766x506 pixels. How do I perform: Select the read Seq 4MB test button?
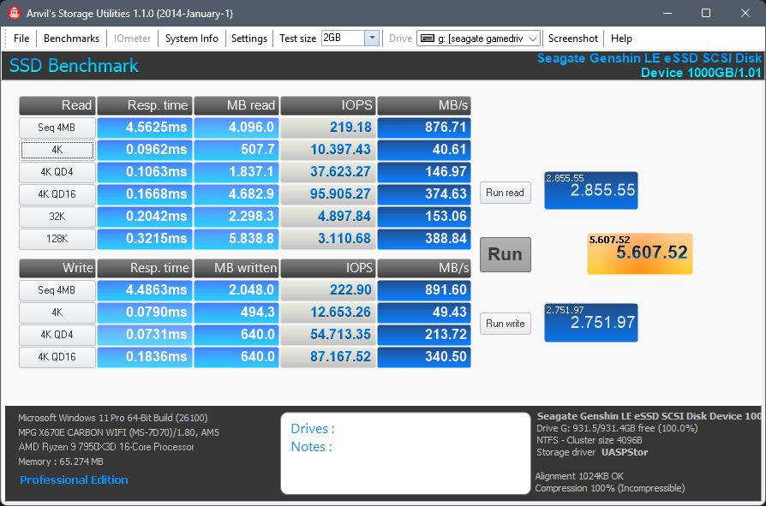(57, 128)
